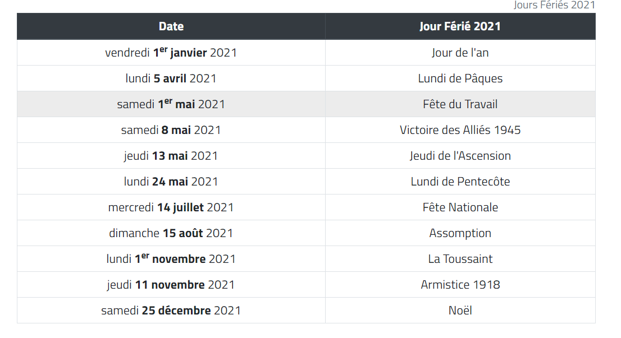Image resolution: width=621 pixels, height=338 pixels.
Task: Click the "Fête du Travail" entry
Action: pyautogui.click(x=460, y=104)
